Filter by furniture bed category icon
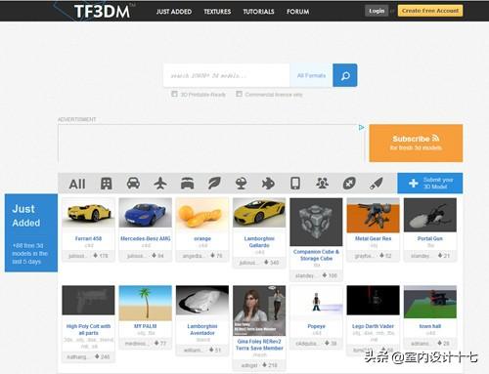489x374 pixels. (188, 184)
